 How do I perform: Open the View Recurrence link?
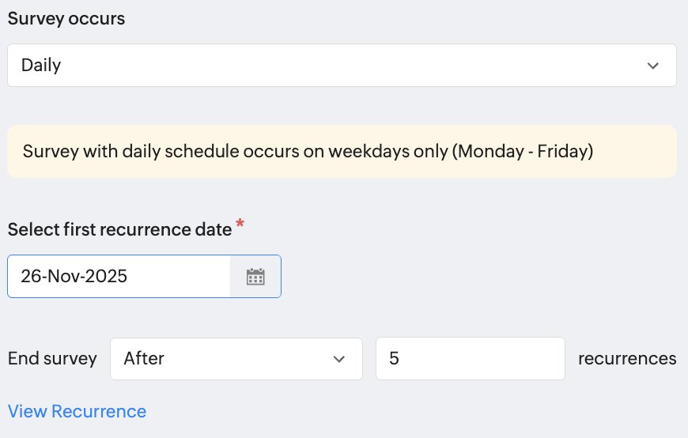77,412
